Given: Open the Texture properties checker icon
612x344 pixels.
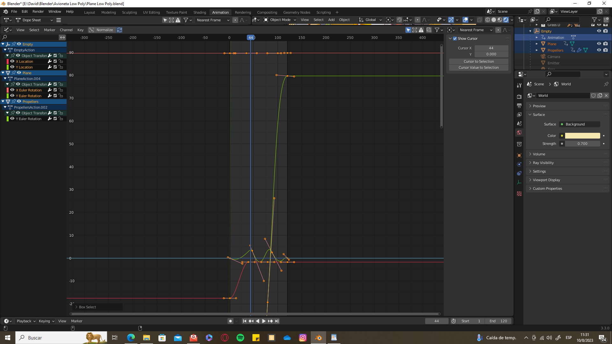Looking at the screenshot, I should (x=519, y=194).
